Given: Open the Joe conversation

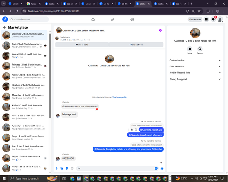Looking at the screenshot, I should pos(24,148).
